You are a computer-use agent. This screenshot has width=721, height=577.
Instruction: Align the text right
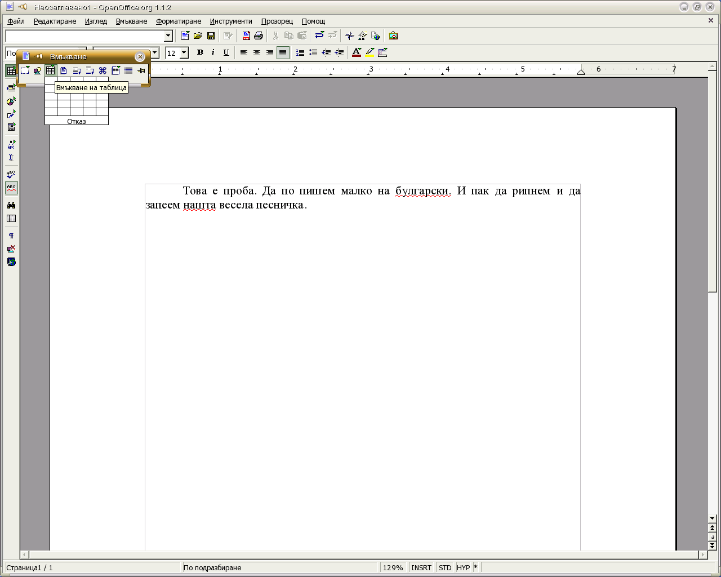pos(270,53)
